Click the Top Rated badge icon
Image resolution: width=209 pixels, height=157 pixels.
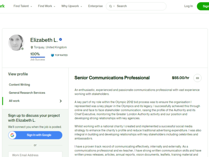52,55
